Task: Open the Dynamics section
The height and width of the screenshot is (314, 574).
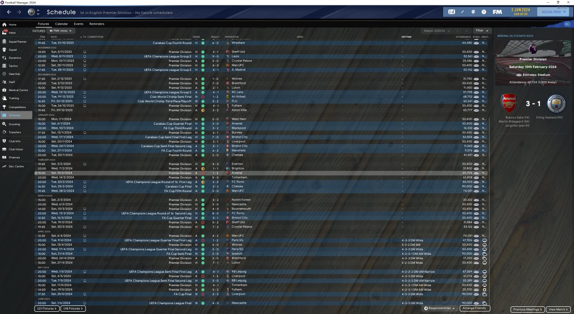Action: [x=16, y=58]
